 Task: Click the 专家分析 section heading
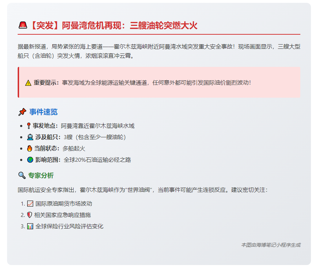41,176
